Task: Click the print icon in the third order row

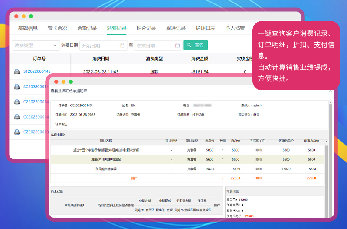Action: click(x=17, y=102)
